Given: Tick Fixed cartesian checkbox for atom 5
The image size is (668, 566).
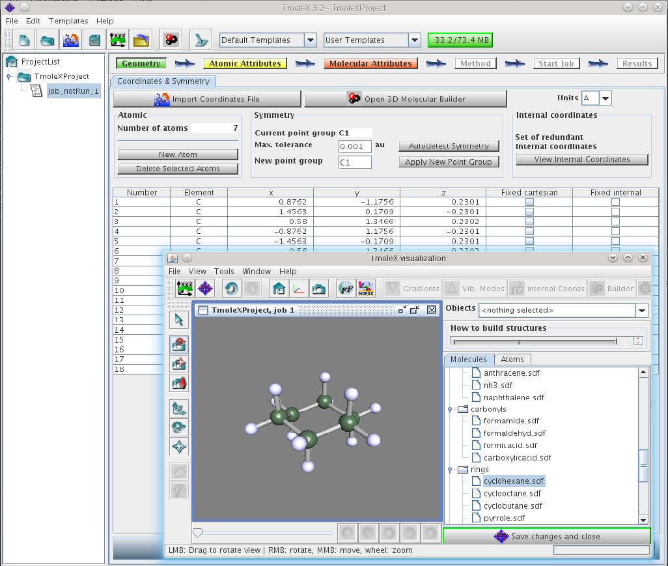Looking at the screenshot, I should tap(529, 241).
